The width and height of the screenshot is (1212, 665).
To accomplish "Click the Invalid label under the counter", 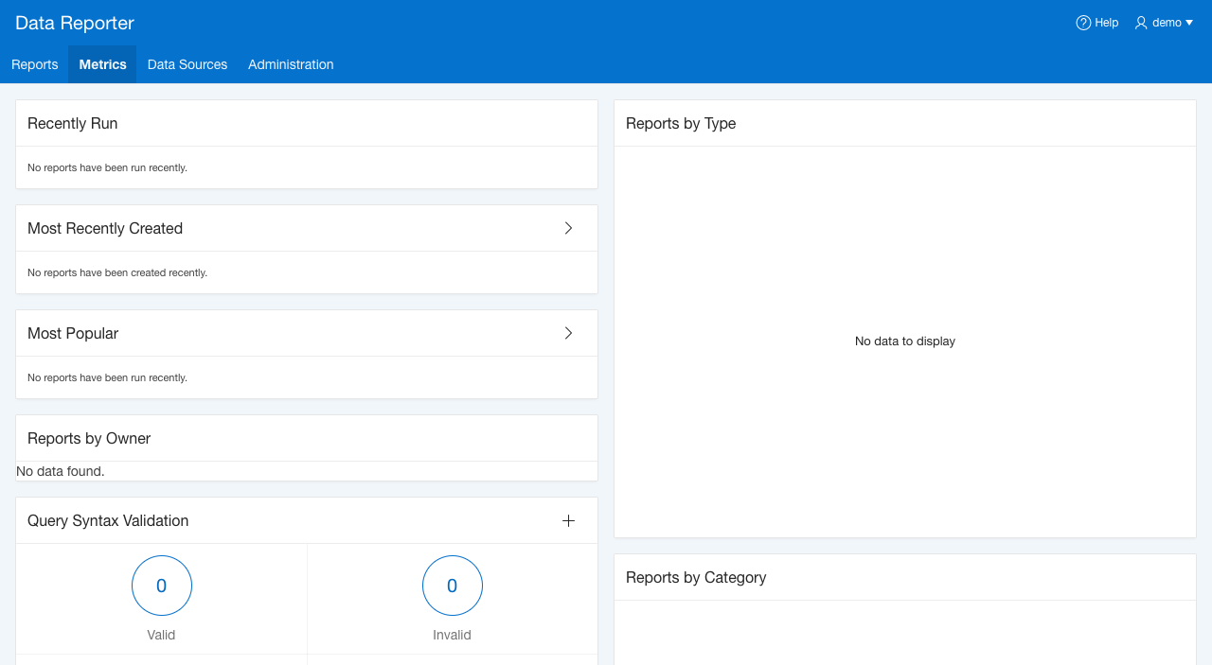I will pyautogui.click(x=452, y=635).
